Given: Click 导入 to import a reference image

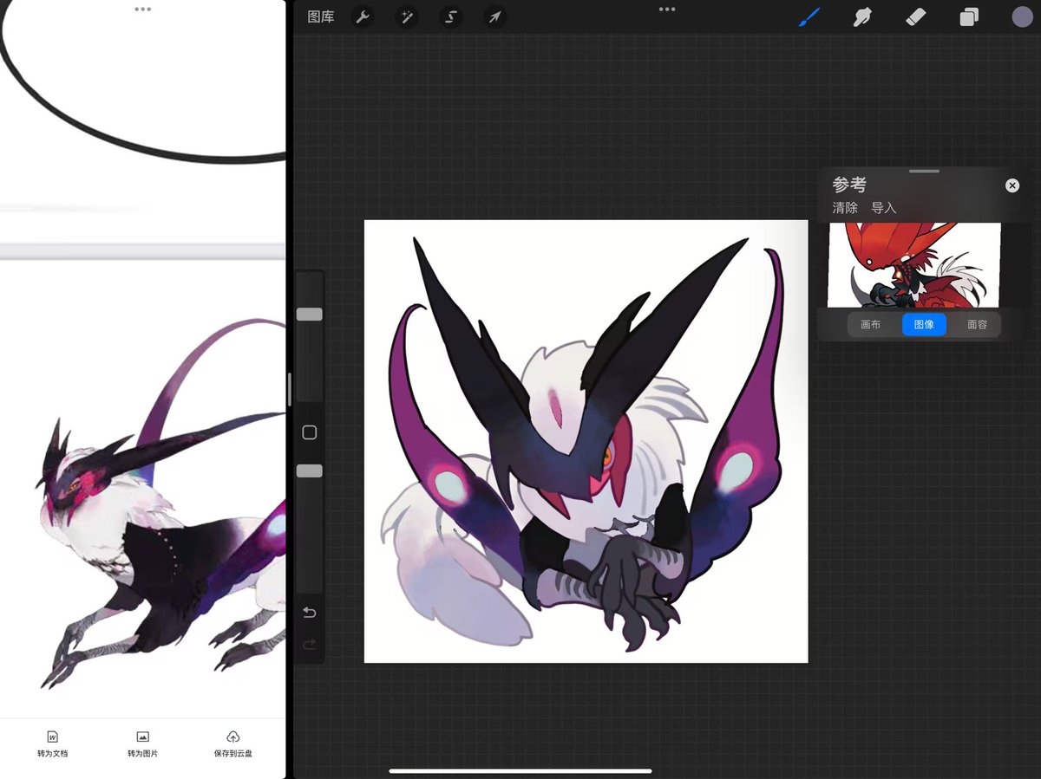Looking at the screenshot, I should pyautogui.click(x=884, y=208).
